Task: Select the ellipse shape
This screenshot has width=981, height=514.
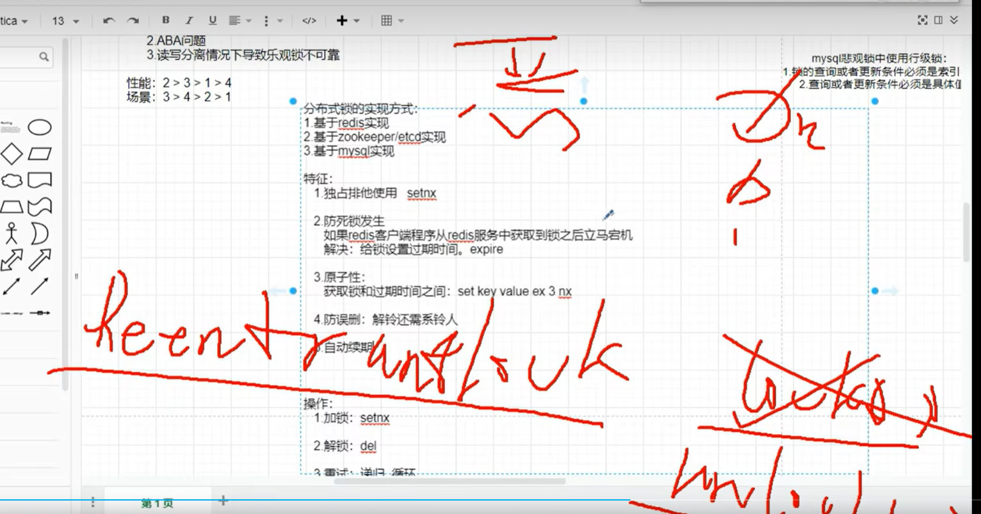Action: click(x=39, y=127)
